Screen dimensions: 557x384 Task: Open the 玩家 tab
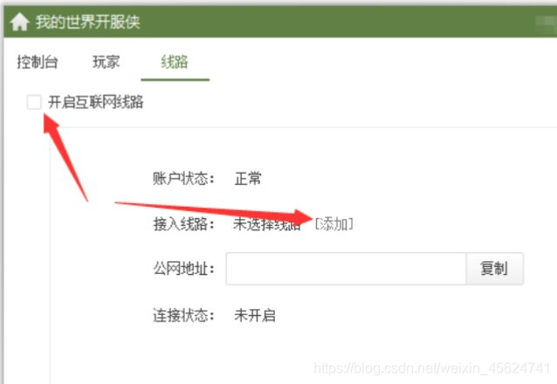(106, 62)
